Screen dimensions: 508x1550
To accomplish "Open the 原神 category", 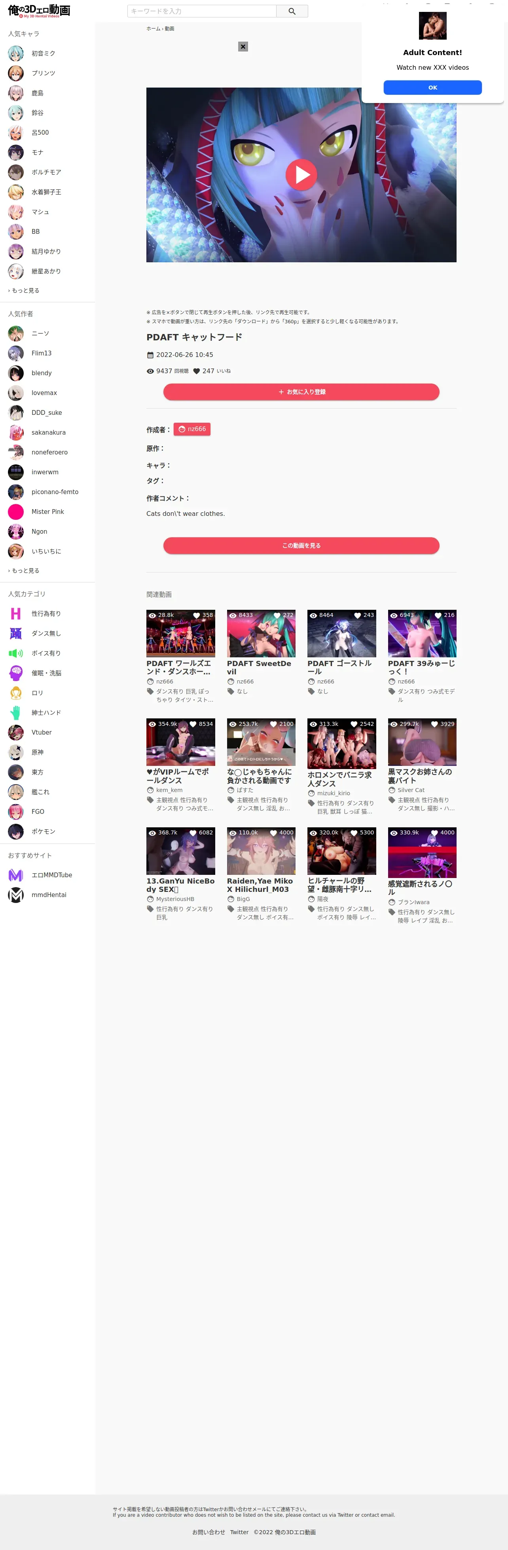I will [47, 753].
